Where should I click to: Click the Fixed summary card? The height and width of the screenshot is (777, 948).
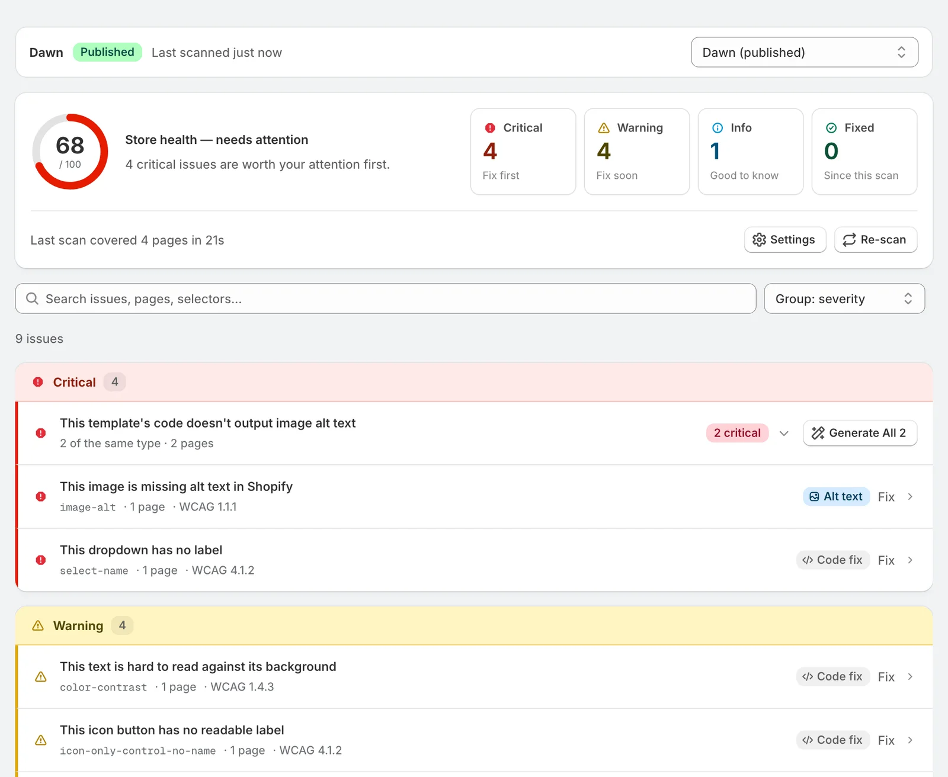864,151
